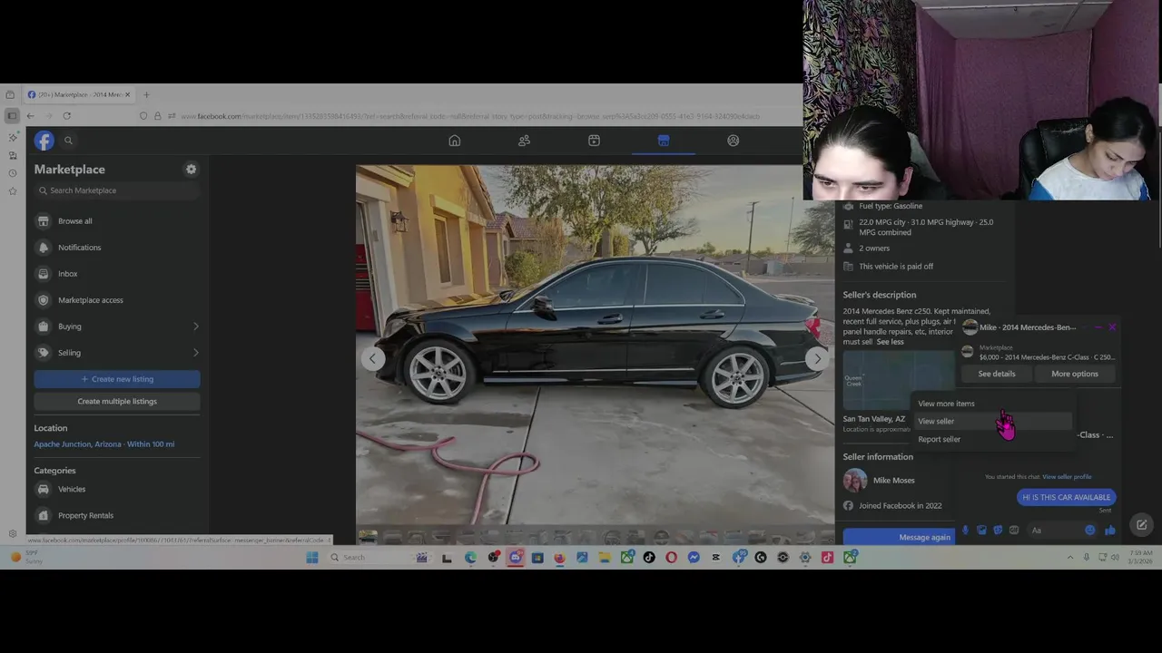Open Browse all in Marketplace sidebar
The width and height of the screenshot is (1162, 653).
pyautogui.click(x=117, y=221)
